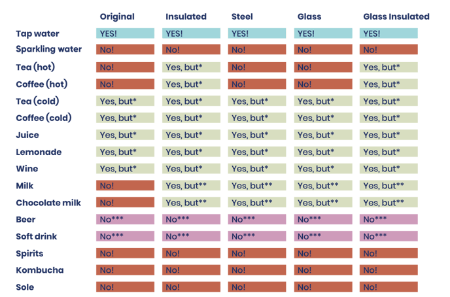Select the Steel column header
Image resolution: width=450 pixels, height=297 pixels.
point(243,16)
